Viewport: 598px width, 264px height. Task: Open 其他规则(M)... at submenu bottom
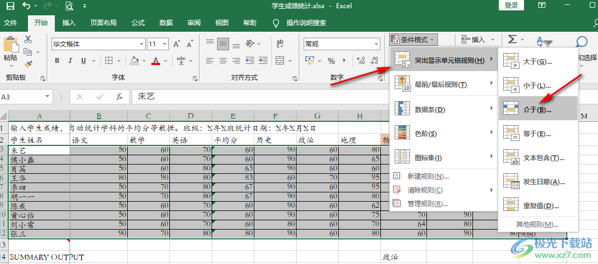[537, 225]
